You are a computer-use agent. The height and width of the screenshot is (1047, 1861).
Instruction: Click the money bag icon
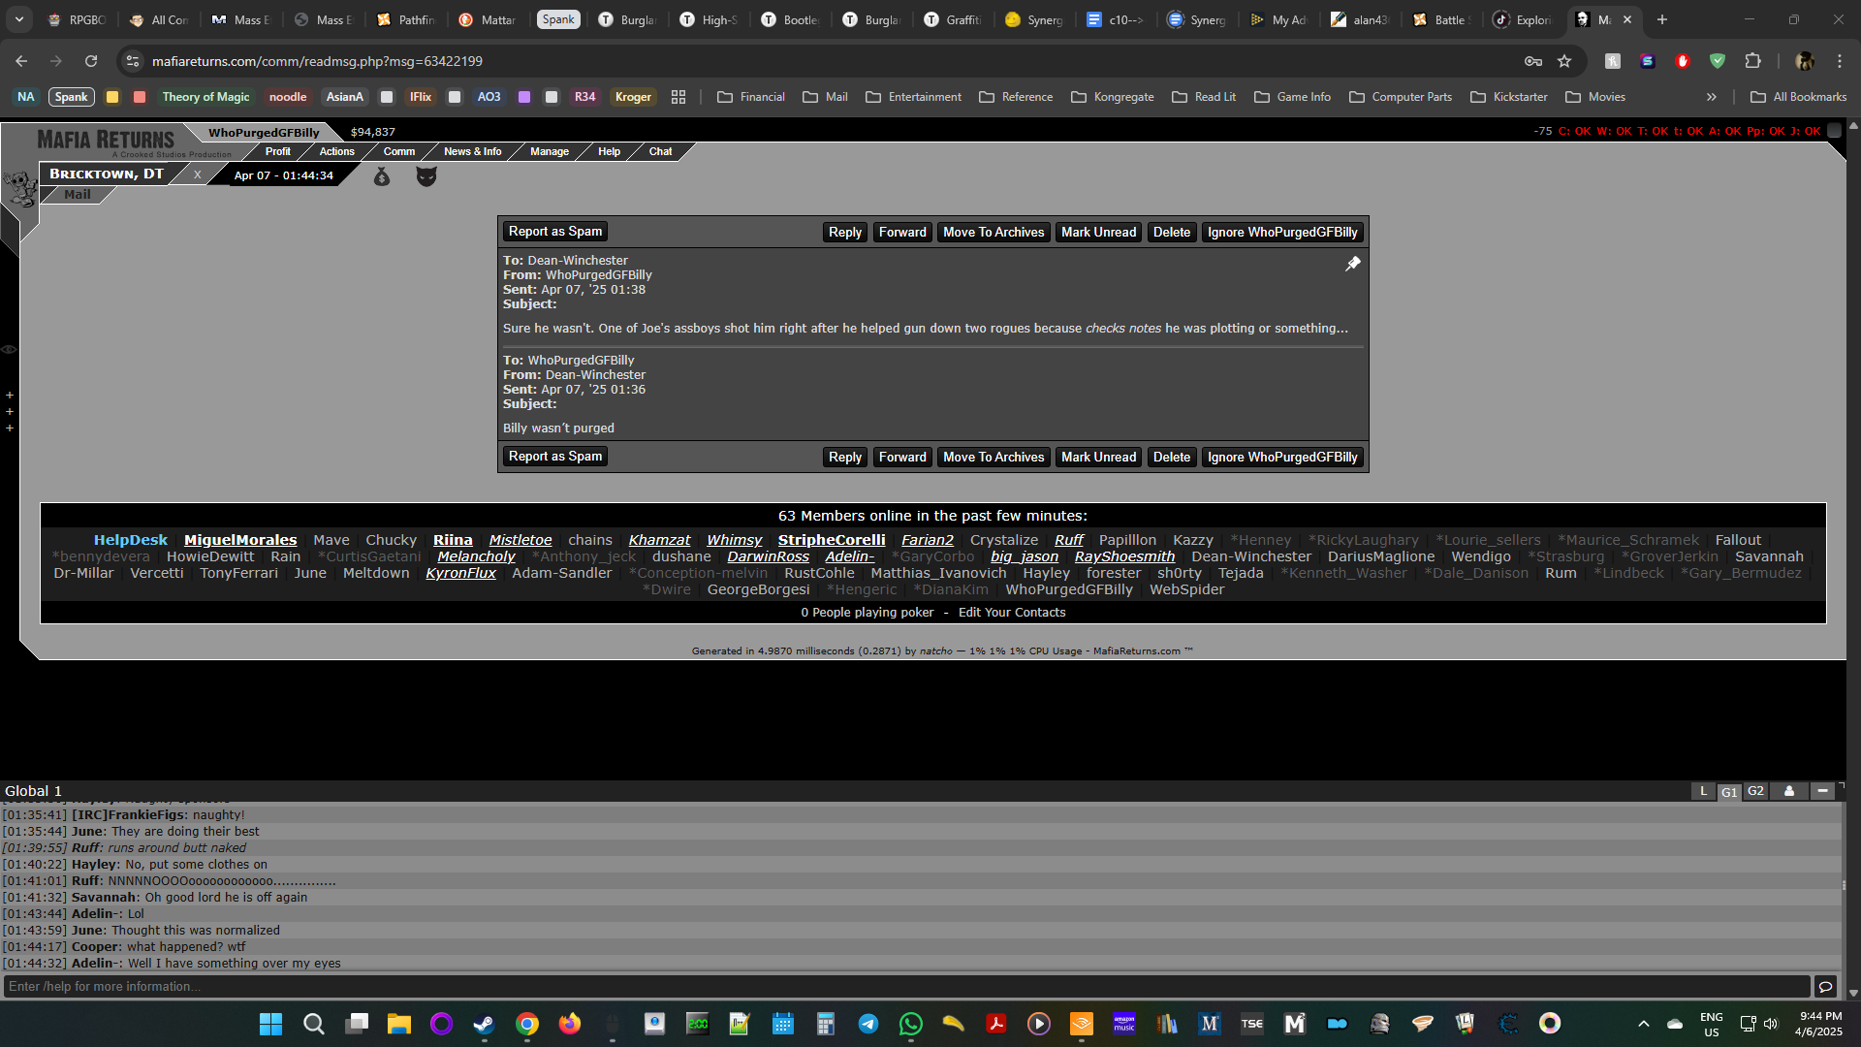[x=382, y=176]
